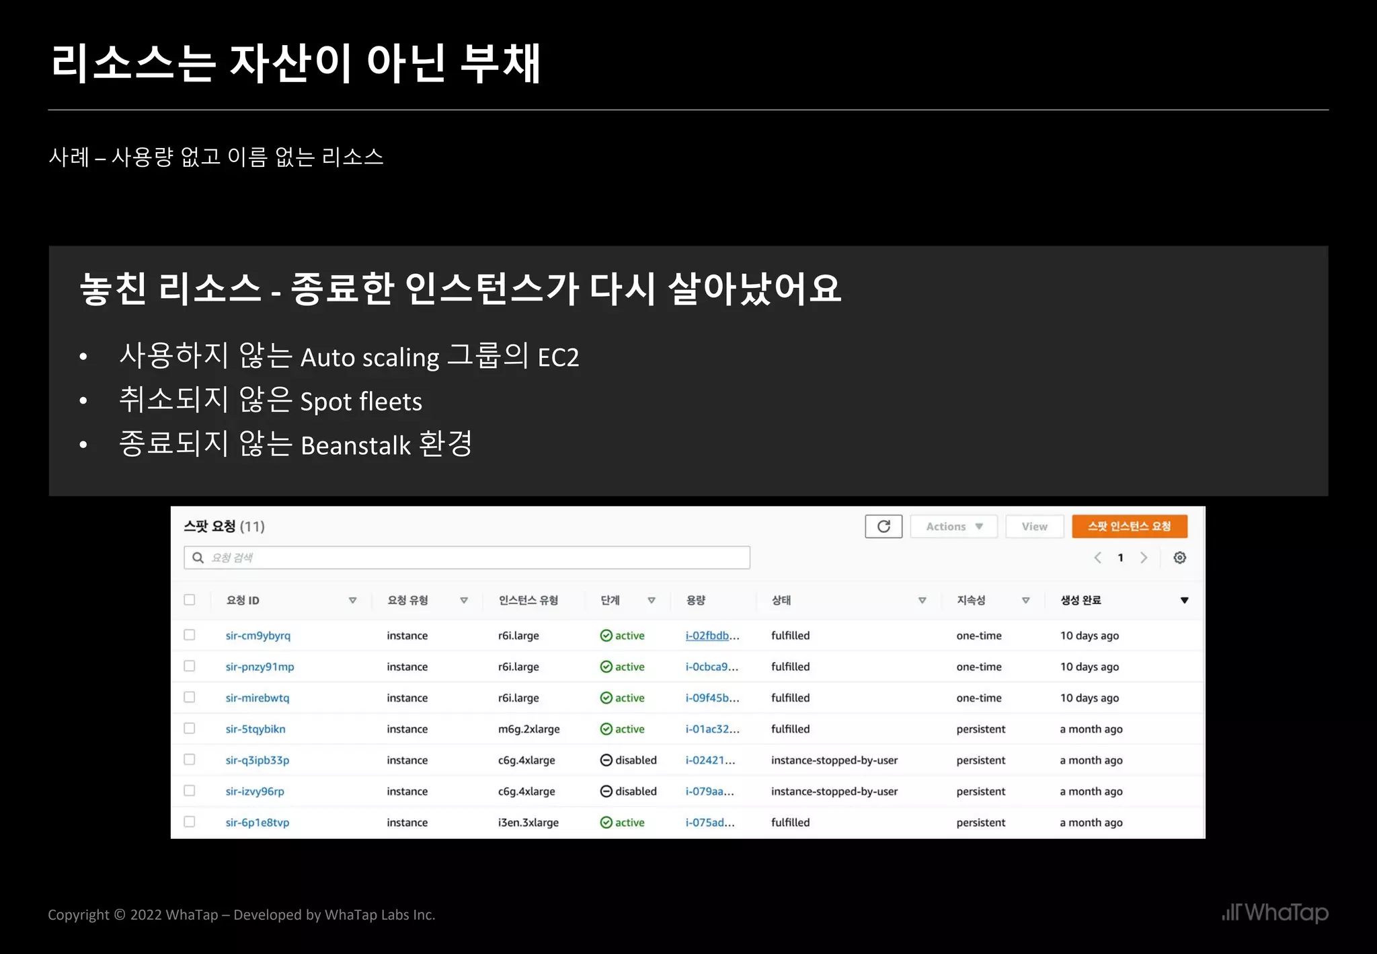Viewport: 1377px width, 954px height.
Task: Click the i3en.3xlarge instance type cell
Action: click(528, 822)
